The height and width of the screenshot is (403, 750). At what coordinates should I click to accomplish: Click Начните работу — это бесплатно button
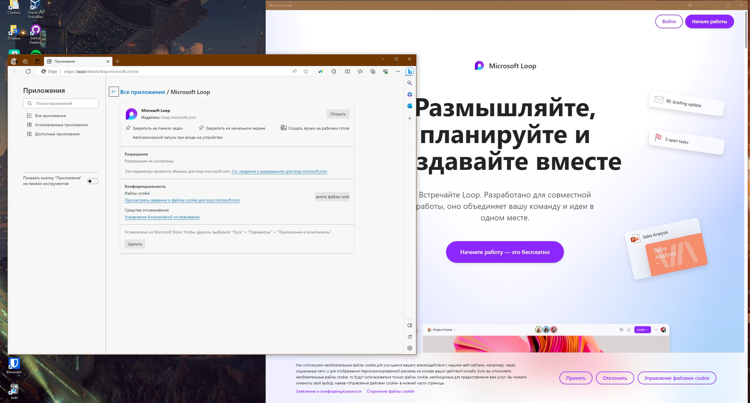point(505,252)
